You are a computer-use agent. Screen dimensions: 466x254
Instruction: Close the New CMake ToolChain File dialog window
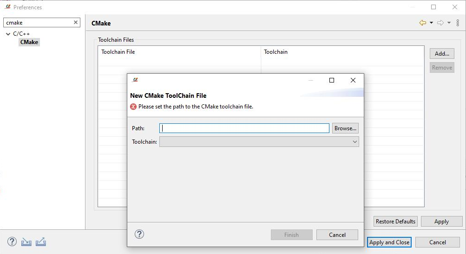click(353, 80)
